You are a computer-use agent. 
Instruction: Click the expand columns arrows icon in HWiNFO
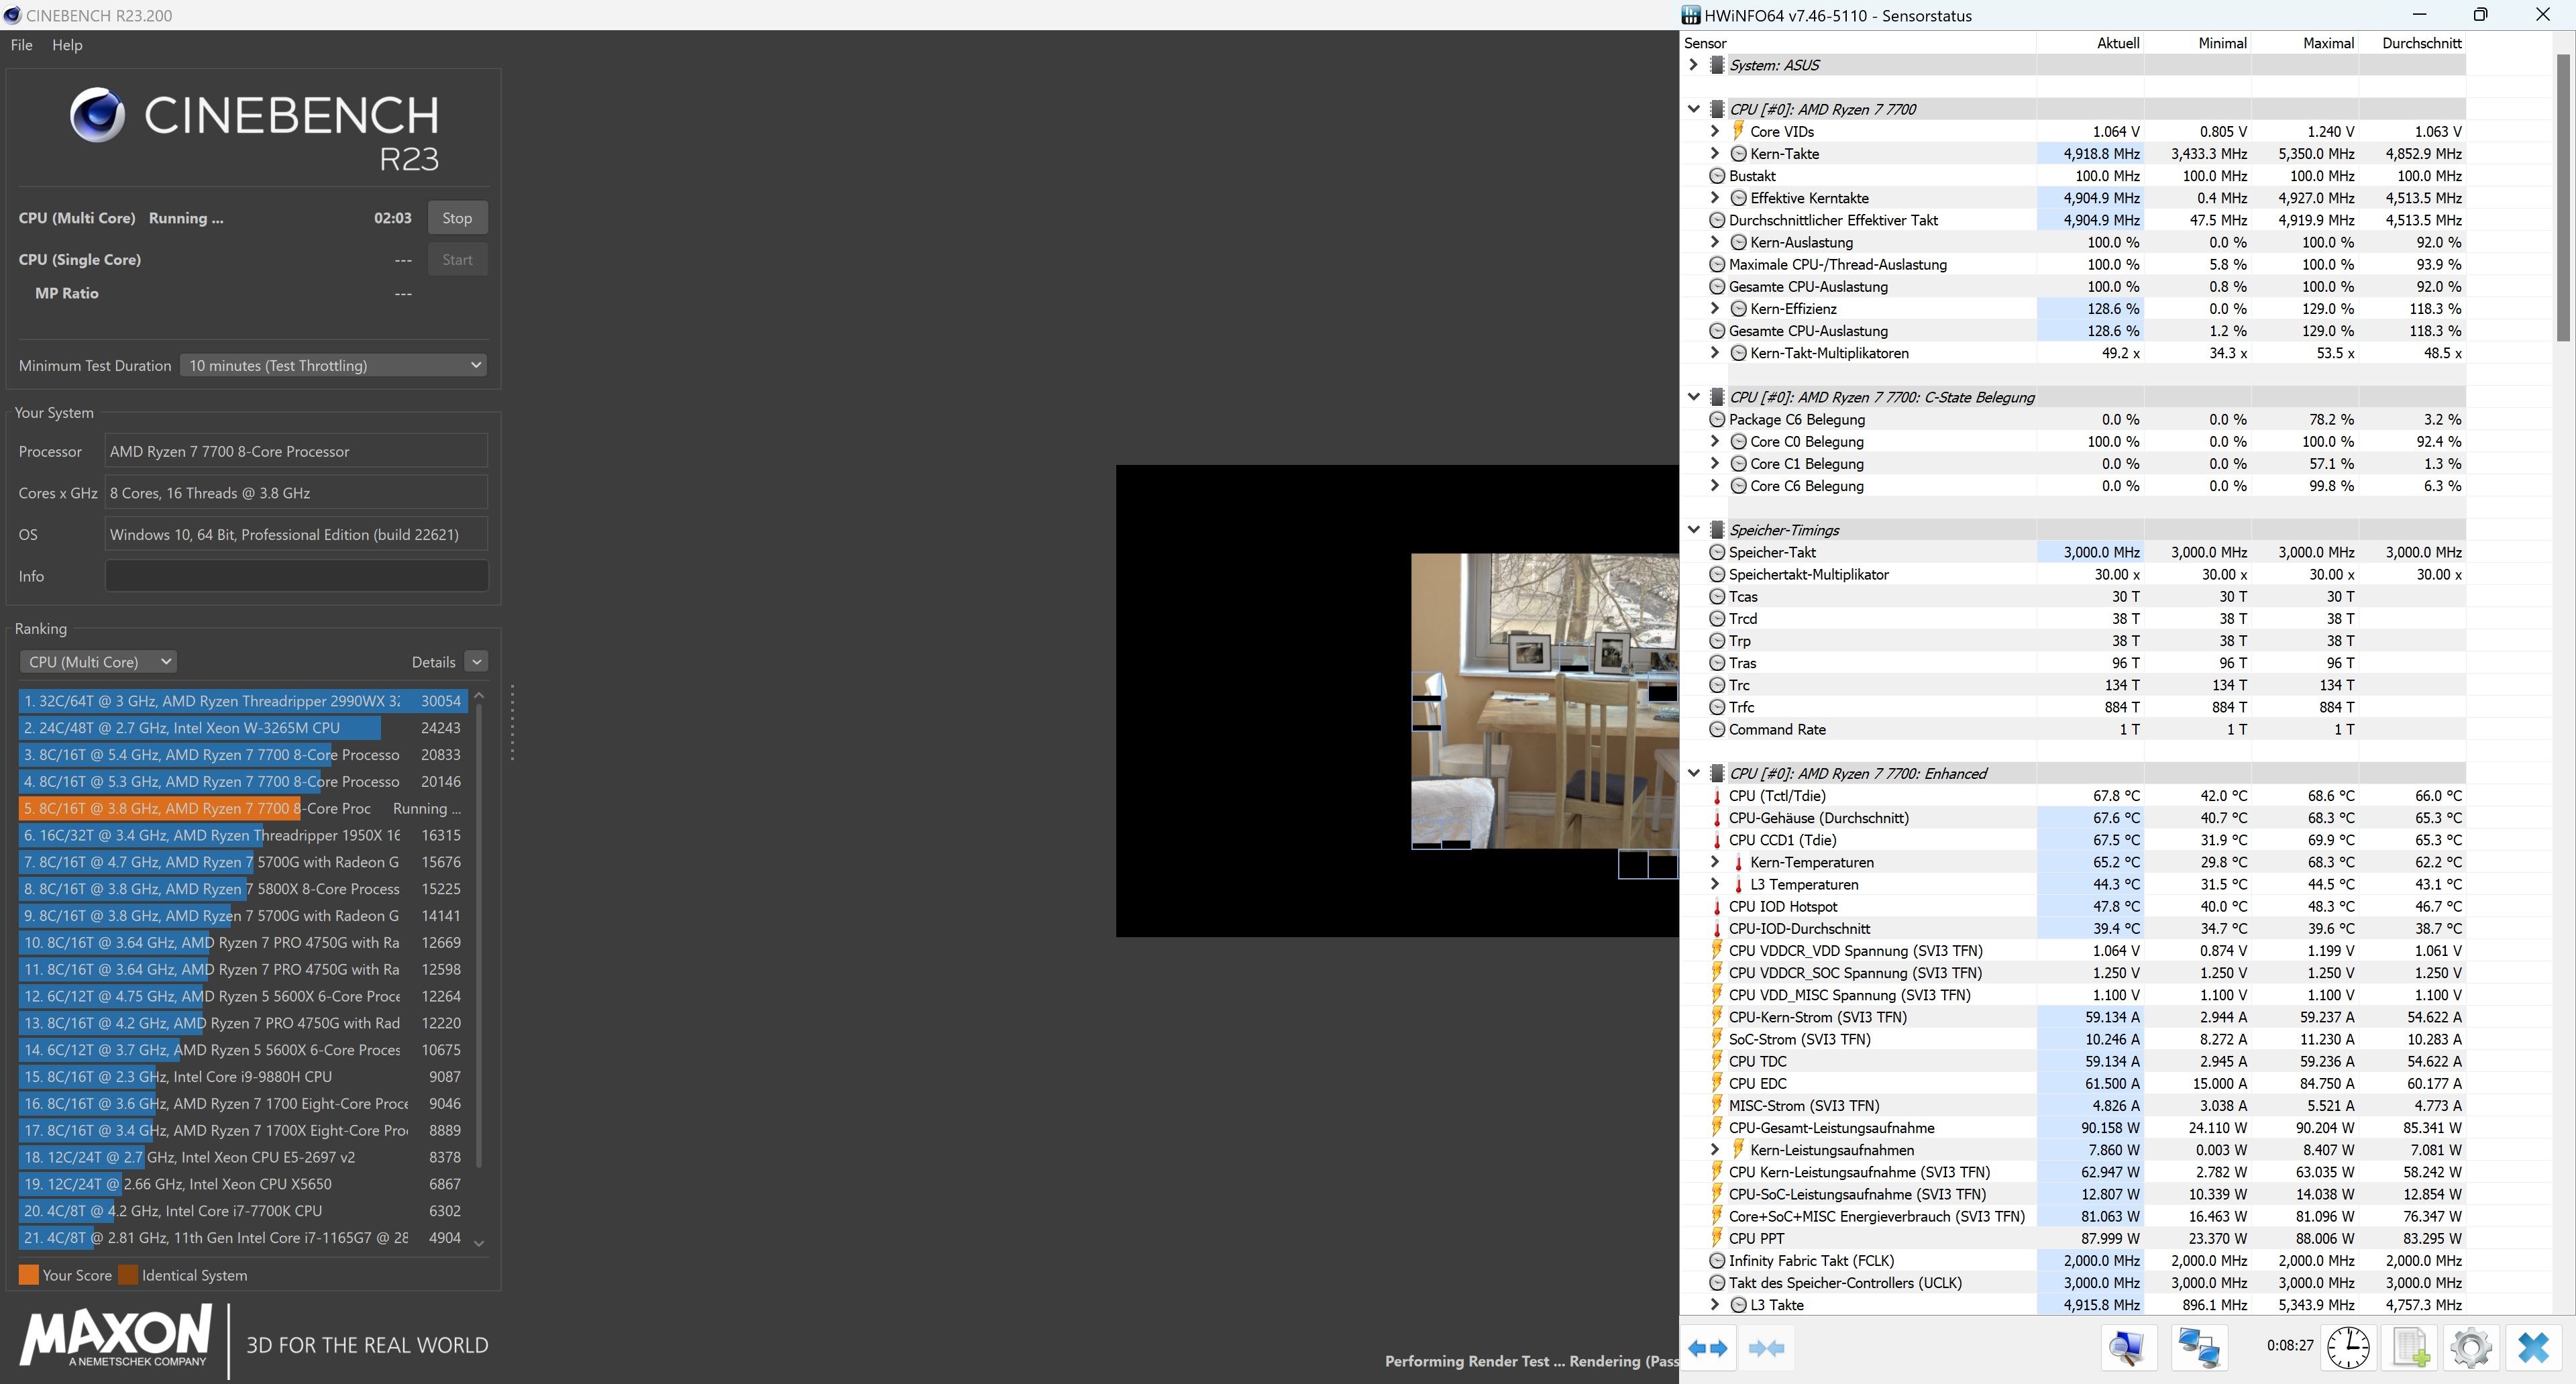click(1708, 1348)
